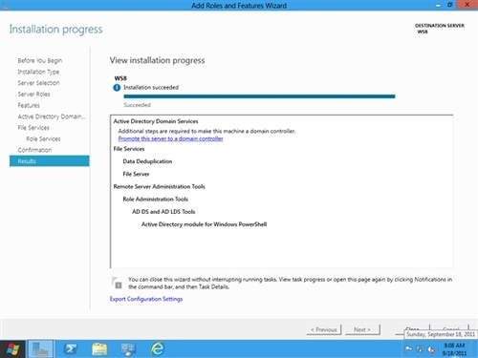Click the taskbar clock showing 8:08 AM
The image size is (478, 358).
454,349
